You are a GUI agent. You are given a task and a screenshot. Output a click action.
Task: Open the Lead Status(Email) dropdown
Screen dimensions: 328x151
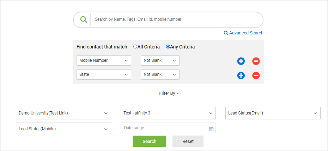(x=273, y=113)
